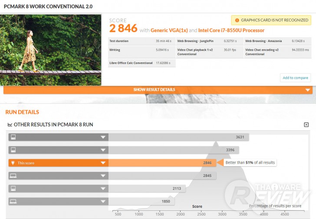Click the 94.33333 ms value
The image size is (316, 219).
(x=300, y=50)
